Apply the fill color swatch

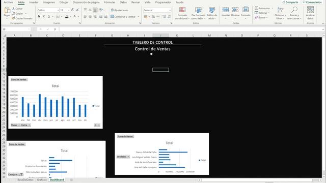tap(67, 16)
